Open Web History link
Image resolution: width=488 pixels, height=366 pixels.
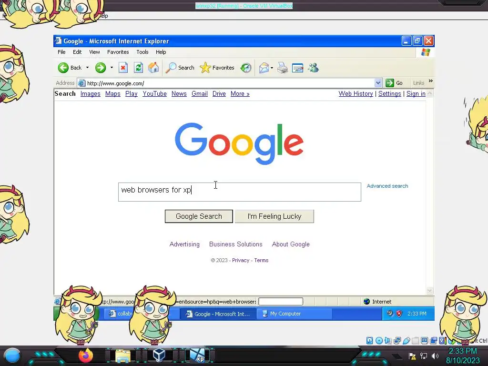356,94
